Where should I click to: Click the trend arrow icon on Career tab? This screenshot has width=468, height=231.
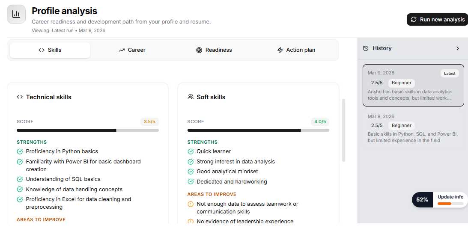tap(122, 50)
